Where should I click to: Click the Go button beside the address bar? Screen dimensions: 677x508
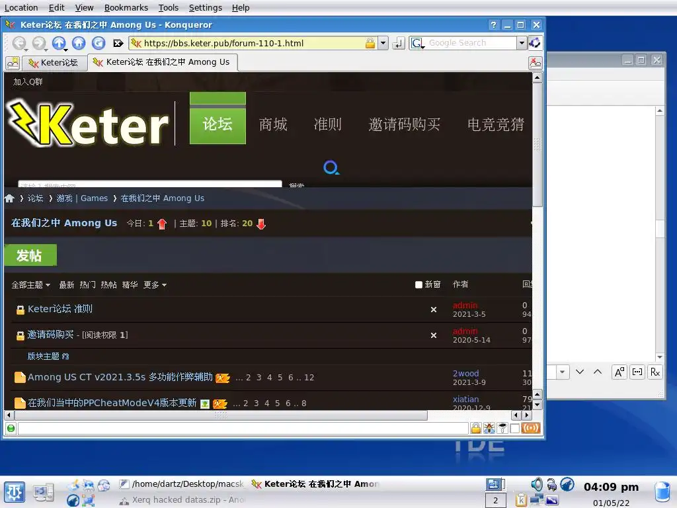click(399, 43)
